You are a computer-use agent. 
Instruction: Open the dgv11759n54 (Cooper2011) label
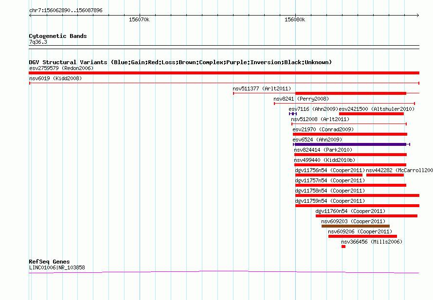[x=330, y=201]
